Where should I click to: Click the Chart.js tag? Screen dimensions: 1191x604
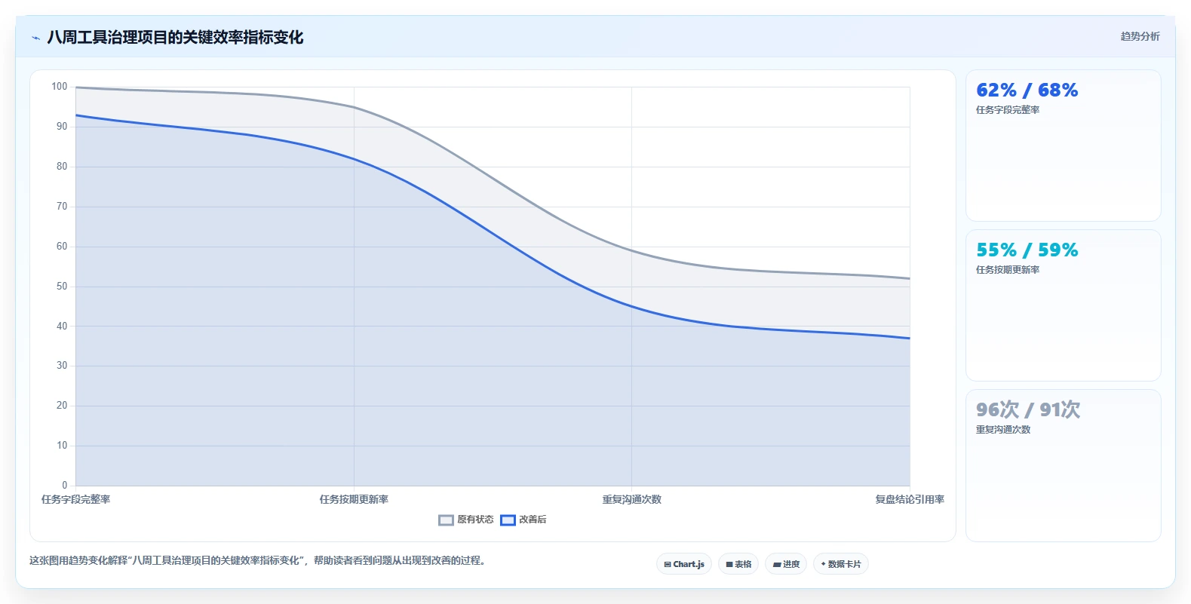pos(684,564)
